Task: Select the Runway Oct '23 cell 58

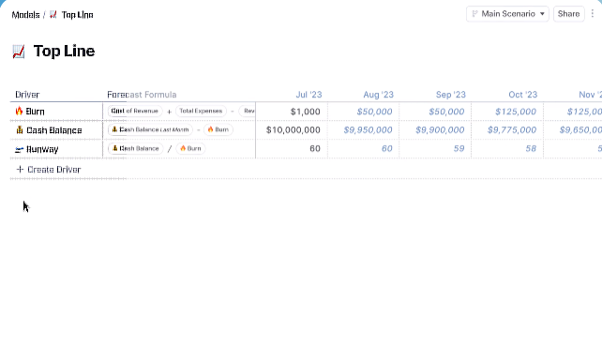Action: [507, 148]
